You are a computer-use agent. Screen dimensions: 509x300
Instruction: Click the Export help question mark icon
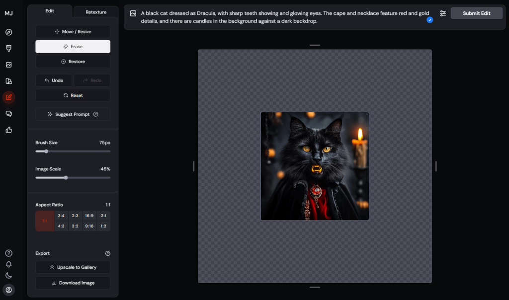tap(108, 253)
